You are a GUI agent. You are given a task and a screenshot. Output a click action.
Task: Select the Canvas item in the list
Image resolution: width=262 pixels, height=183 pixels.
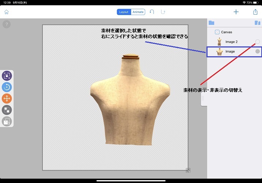(x=227, y=32)
